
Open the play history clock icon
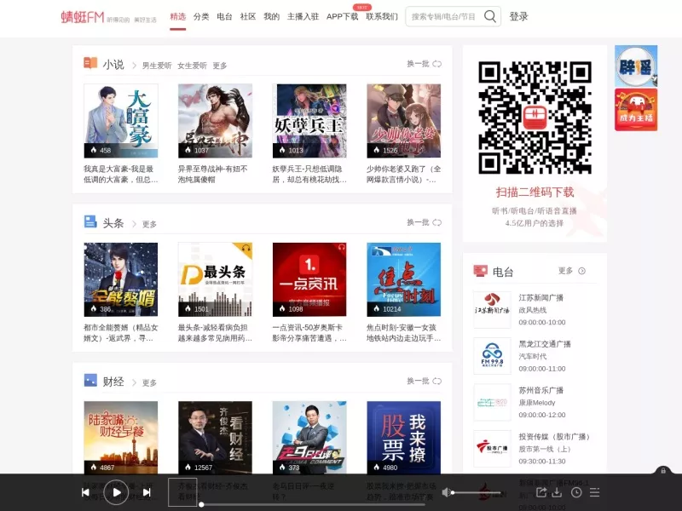coord(576,492)
